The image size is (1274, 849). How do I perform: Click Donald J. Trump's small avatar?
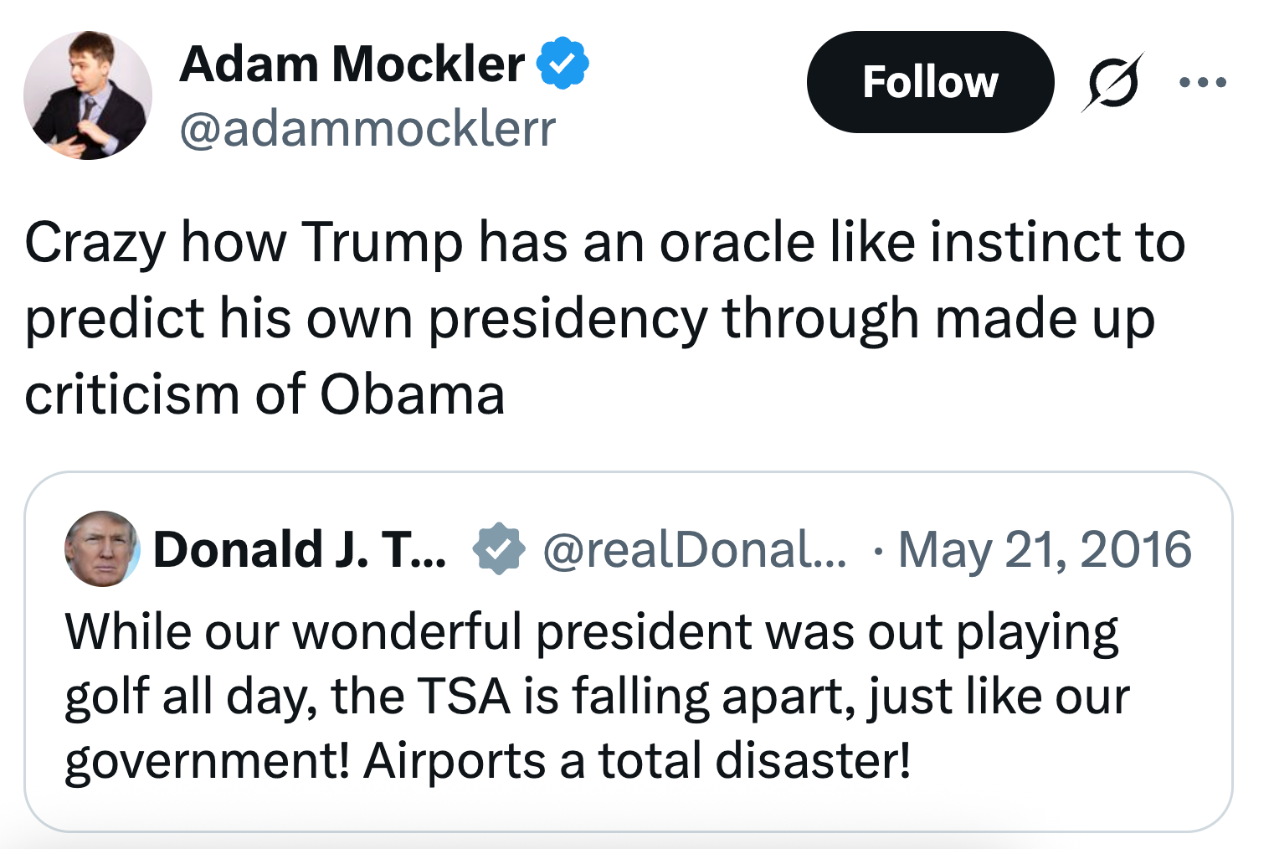102,548
